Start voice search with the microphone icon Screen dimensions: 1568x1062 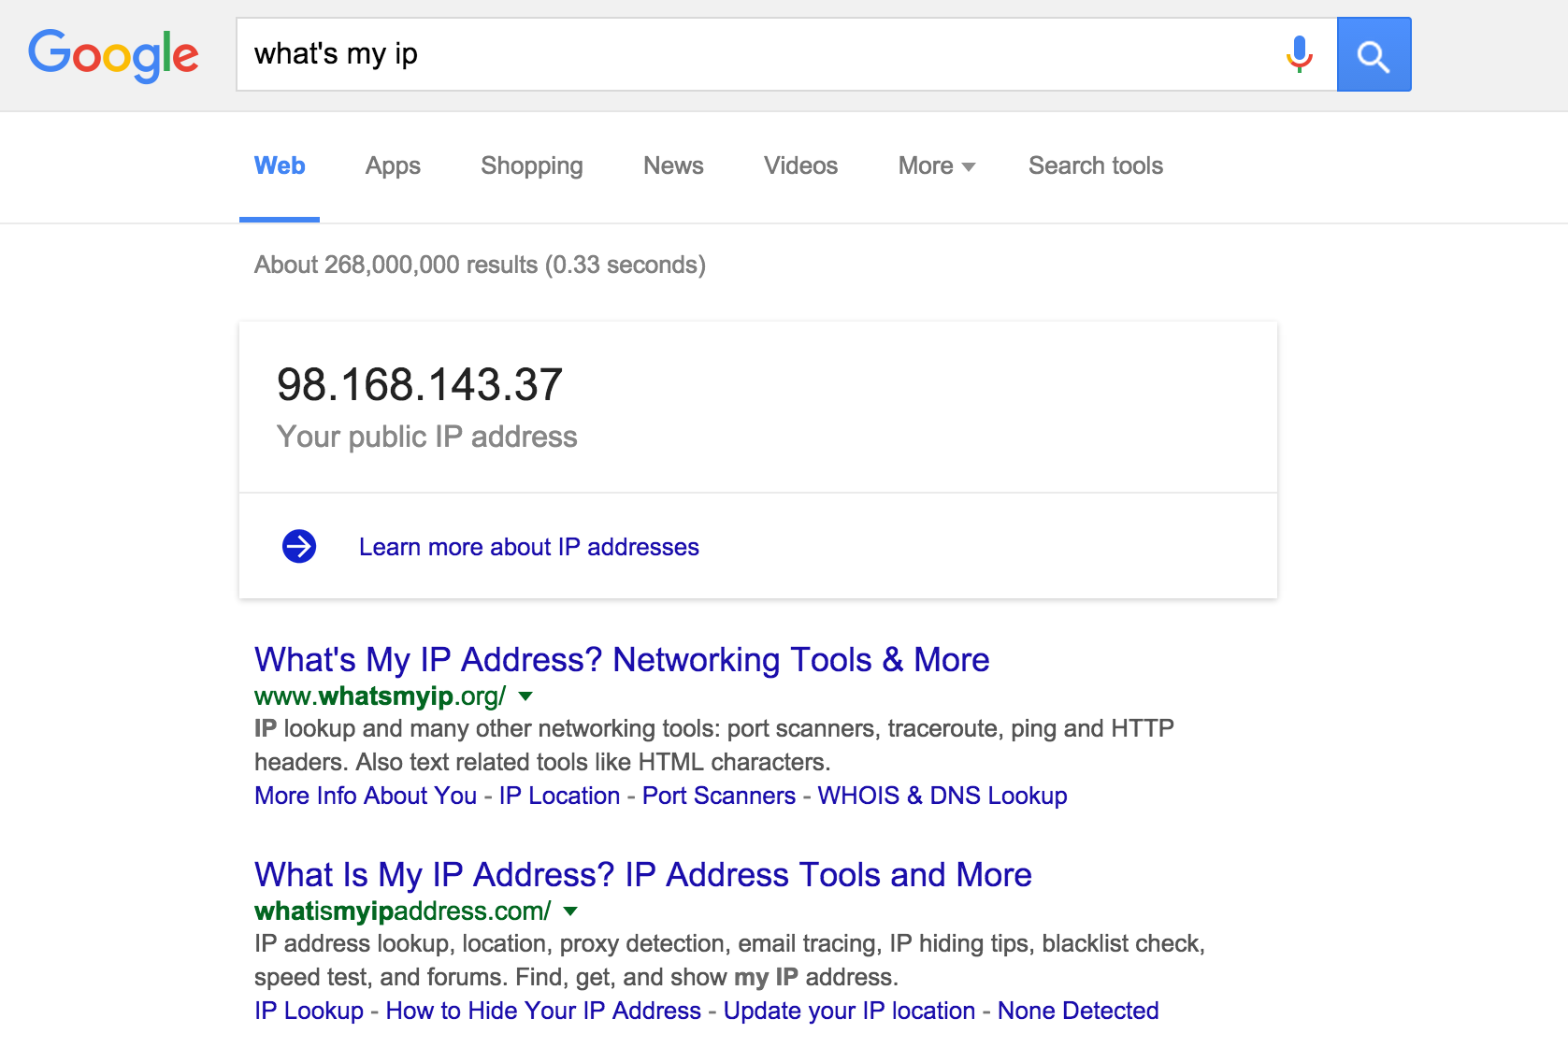(1299, 54)
